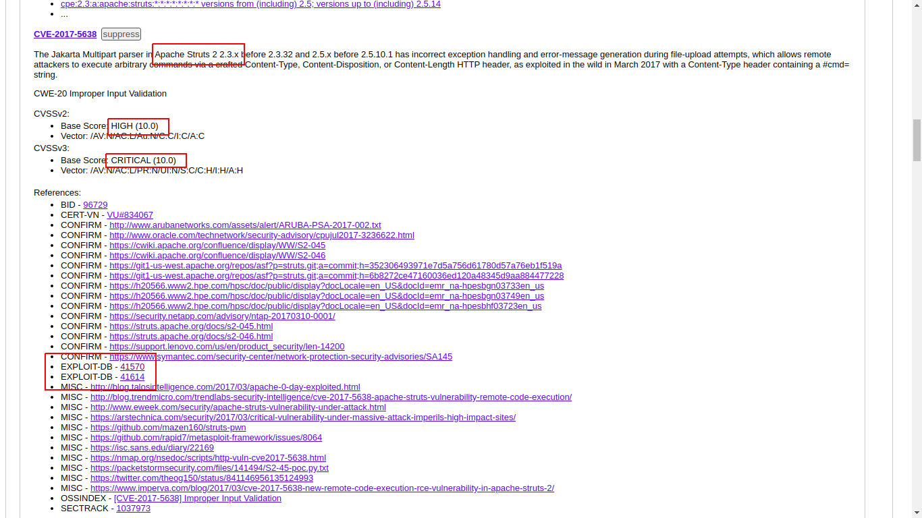Open the support.lenovo.com len-14200 link
This screenshot has height=518, width=922.
[227, 347]
